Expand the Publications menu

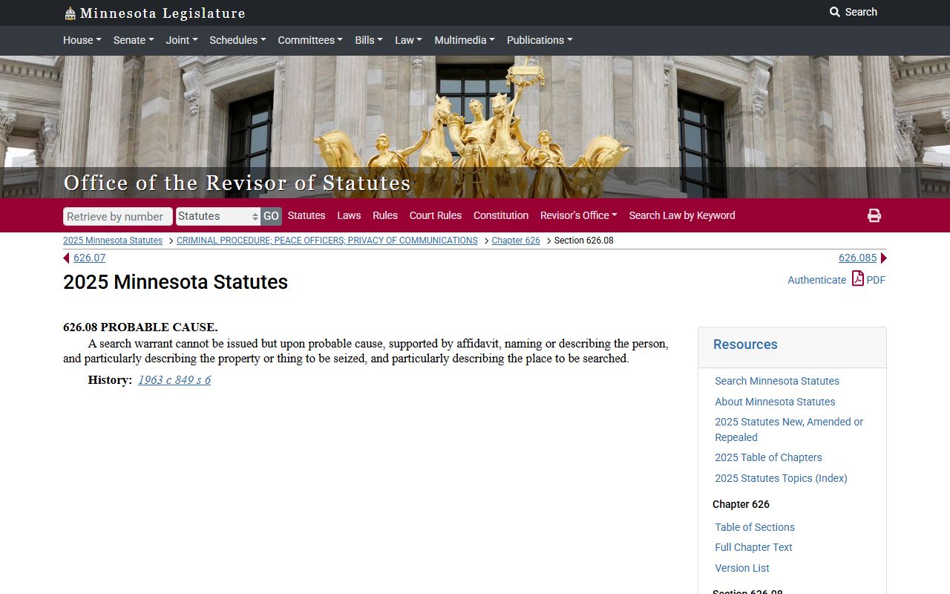540,40
